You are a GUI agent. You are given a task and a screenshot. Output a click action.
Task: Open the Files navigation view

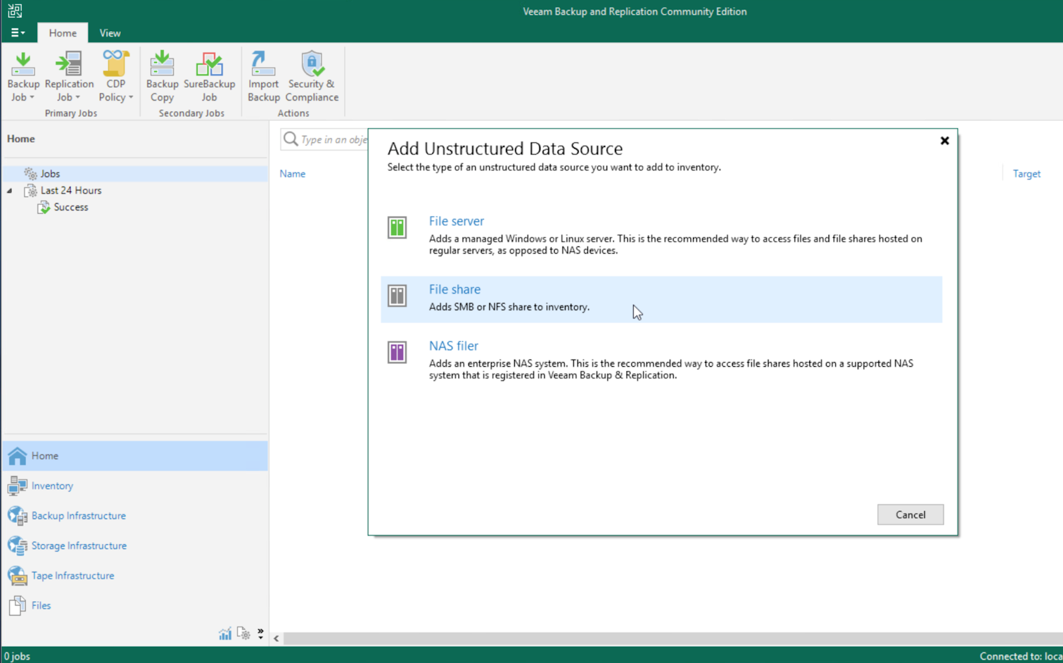coord(136,605)
